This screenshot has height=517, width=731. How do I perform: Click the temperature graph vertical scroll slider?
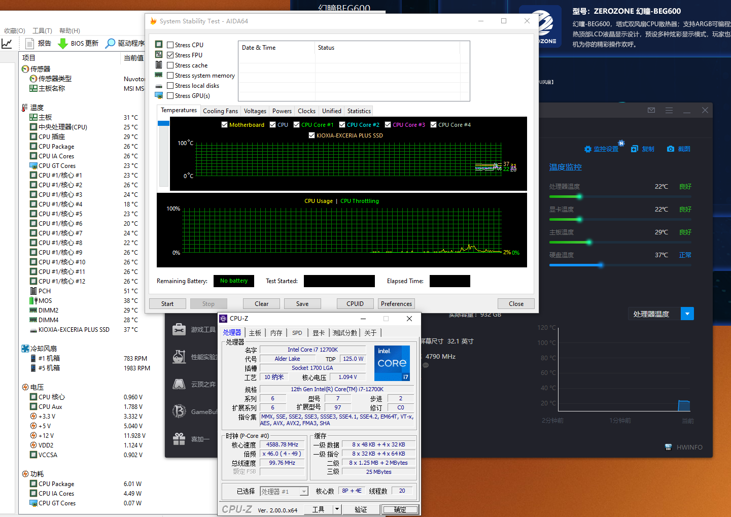coord(163,123)
